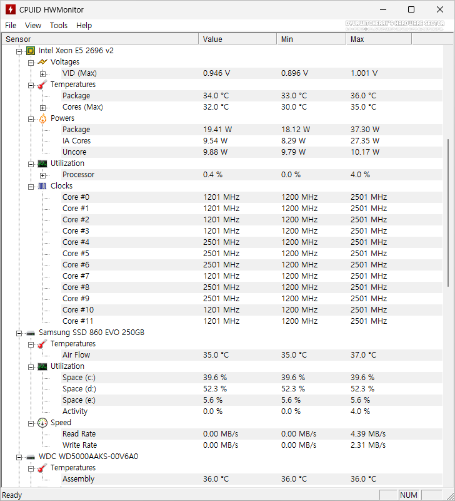Click the vertical scrollbar thumb

pyautogui.click(x=448, y=213)
